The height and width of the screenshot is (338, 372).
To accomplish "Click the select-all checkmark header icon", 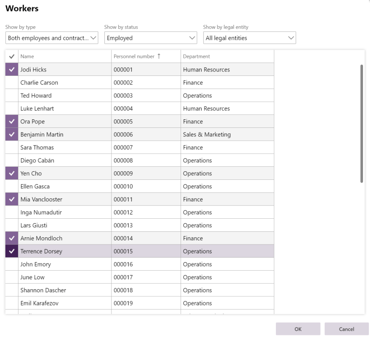I will (11, 56).
